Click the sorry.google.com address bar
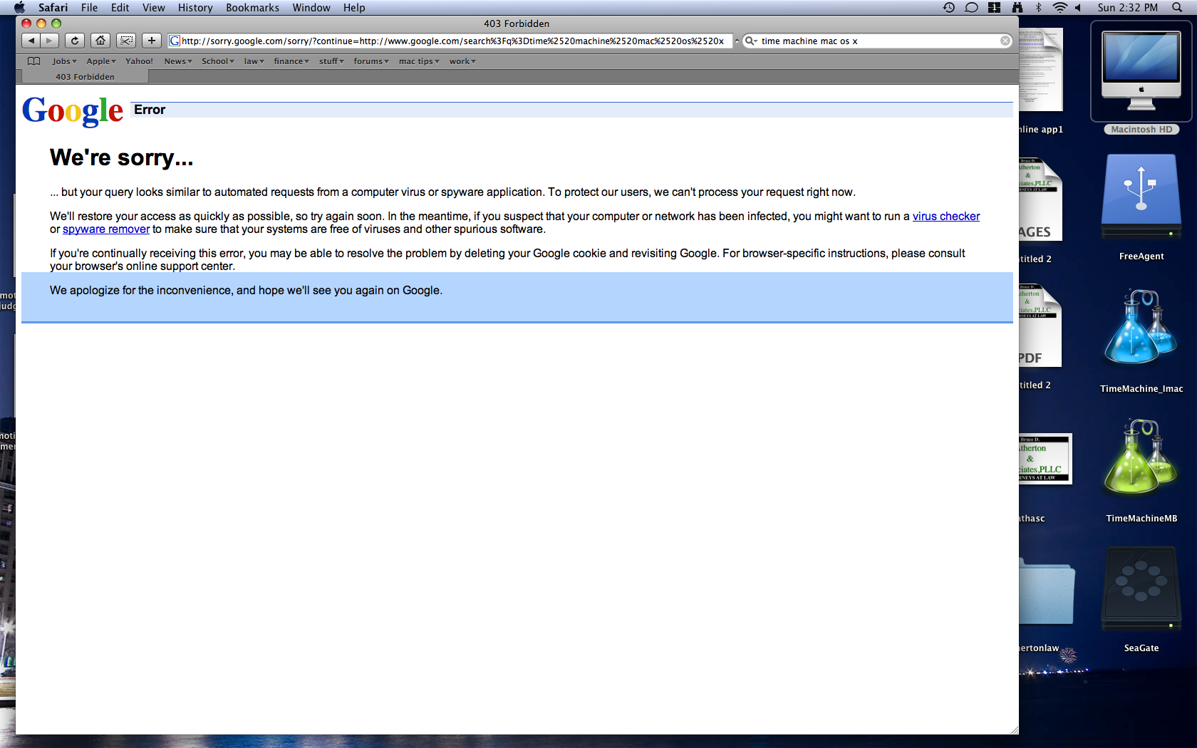This screenshot has width=1197, height=748. [450, 41]
